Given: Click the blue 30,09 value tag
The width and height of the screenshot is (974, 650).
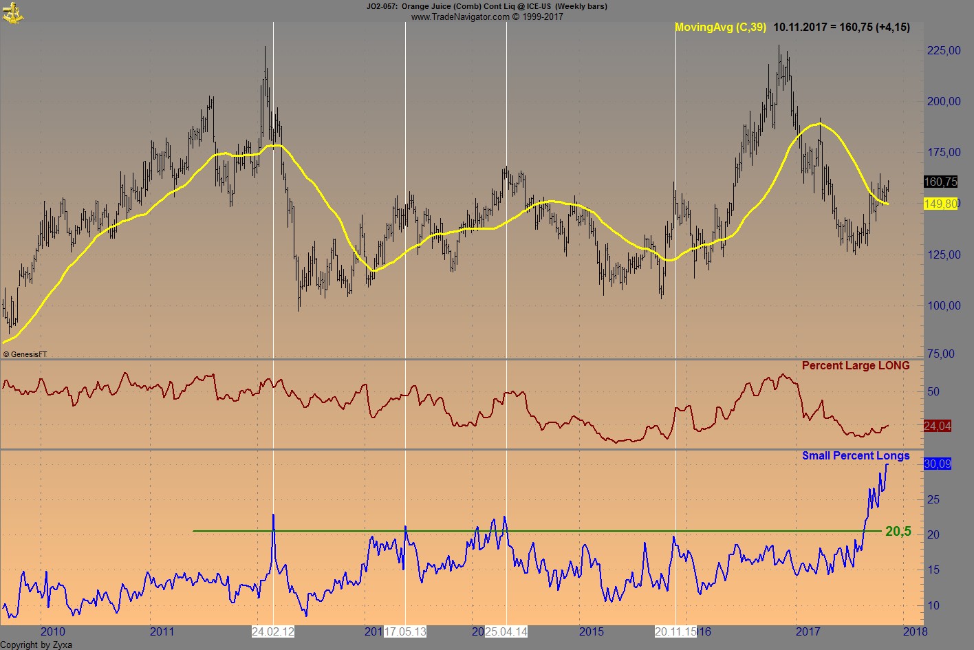Looking at the screenshot, I should click(x=937, y=464).
